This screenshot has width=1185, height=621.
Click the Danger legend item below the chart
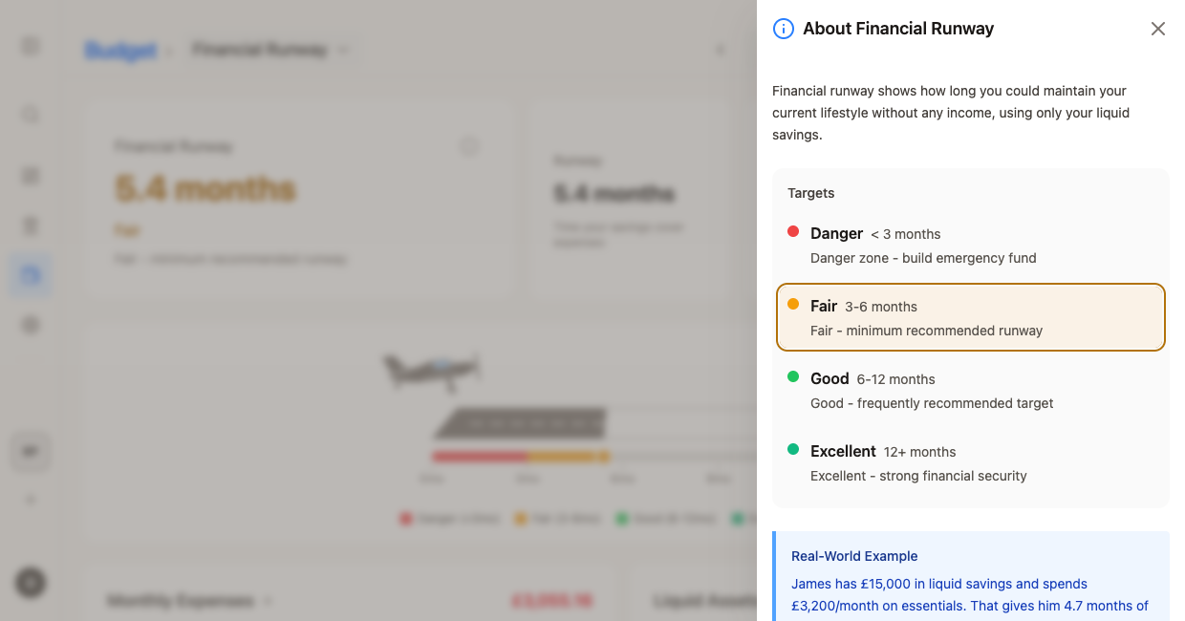[449, 518]
